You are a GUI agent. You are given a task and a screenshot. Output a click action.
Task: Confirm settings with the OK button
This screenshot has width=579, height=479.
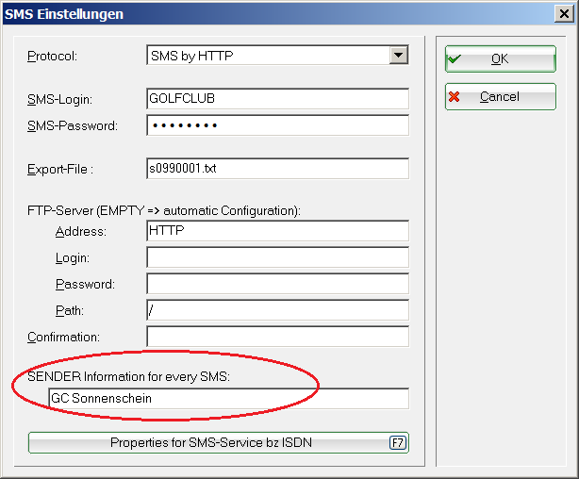click(501, 59)
